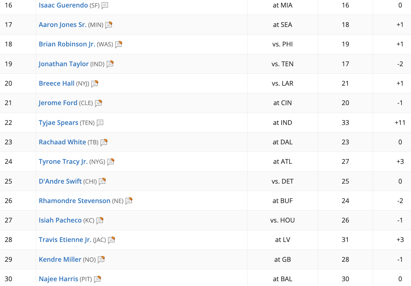Click the note icon for Jerome Ford
This screenshot has width=411, height=286.
coord(98,103)
